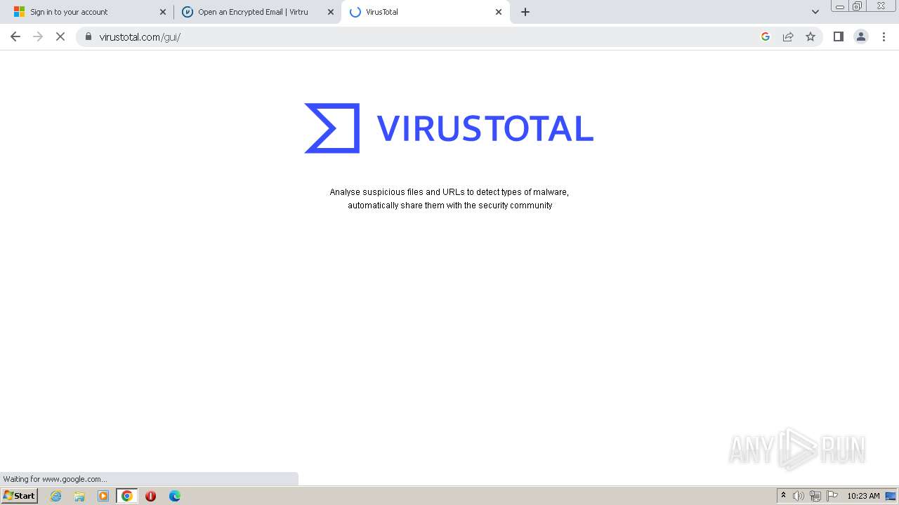Show hidden system tray icons
The width and height of the screenshot is (899, 505).
(783, 496)
